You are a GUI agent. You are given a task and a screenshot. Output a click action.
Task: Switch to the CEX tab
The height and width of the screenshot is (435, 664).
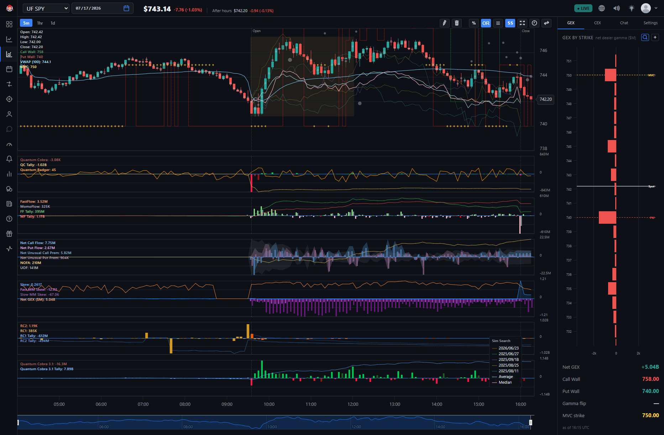pos(597,23)
